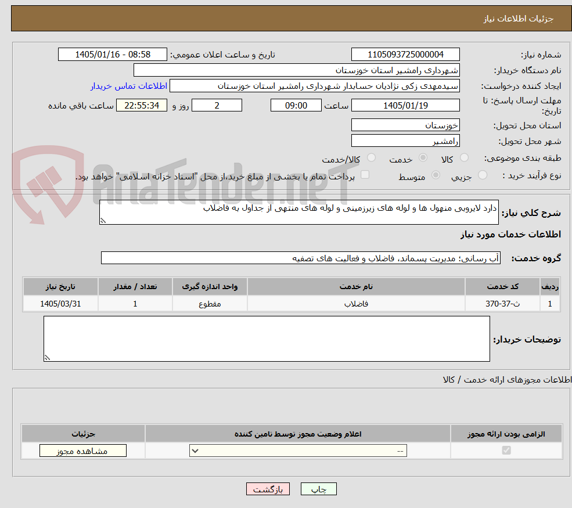Click the service group field
The height and width of the screenshot is (508, 572).
click(301, 258)
